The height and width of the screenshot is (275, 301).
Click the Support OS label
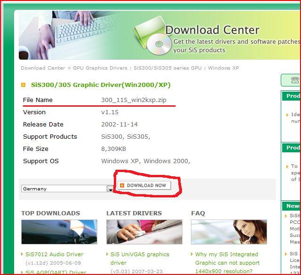[41, 161]
